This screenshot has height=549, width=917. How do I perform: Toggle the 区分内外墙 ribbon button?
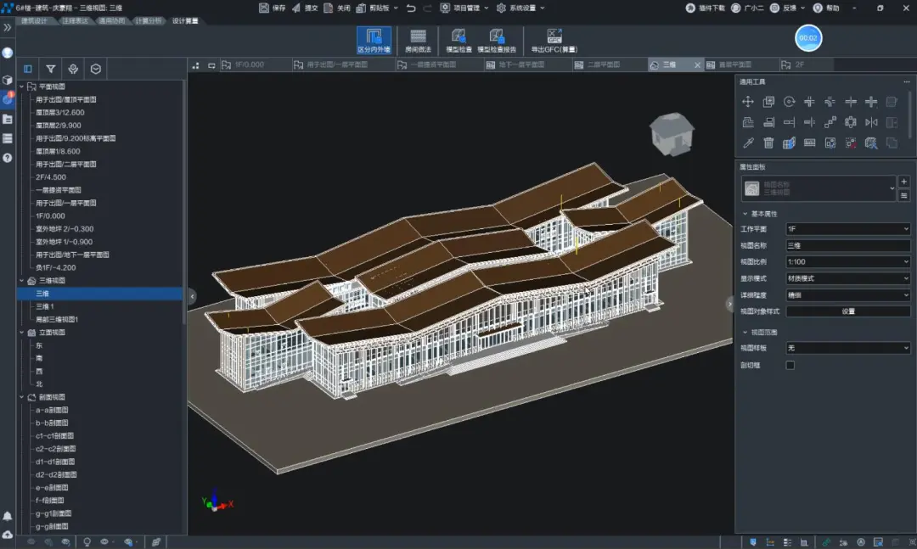374,41
